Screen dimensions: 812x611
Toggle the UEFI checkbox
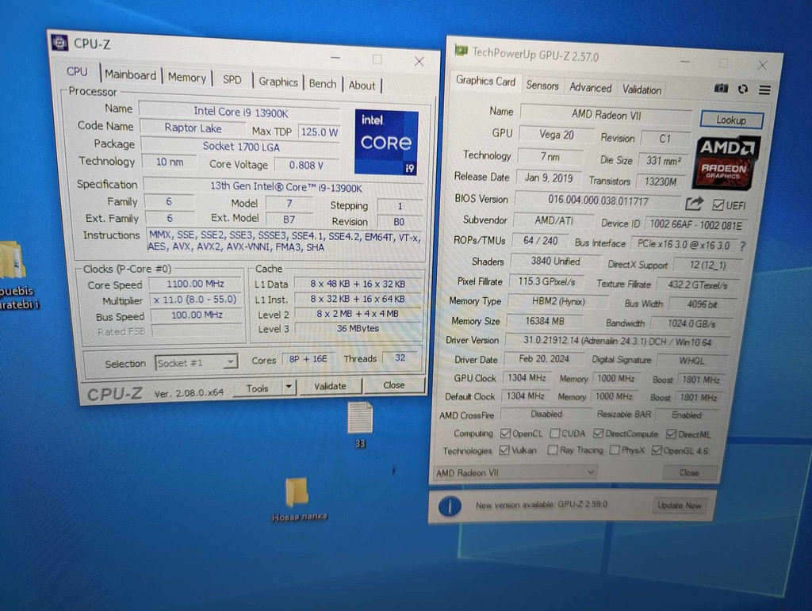(718, 205)
